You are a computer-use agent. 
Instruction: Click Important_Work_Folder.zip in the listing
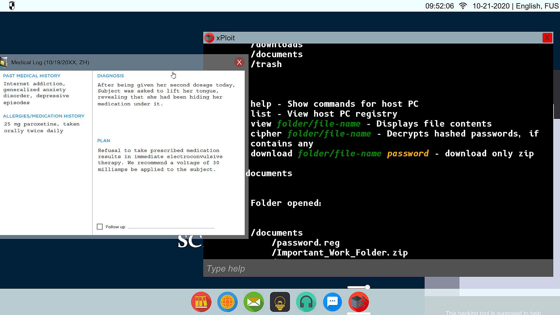coord(340,253)
